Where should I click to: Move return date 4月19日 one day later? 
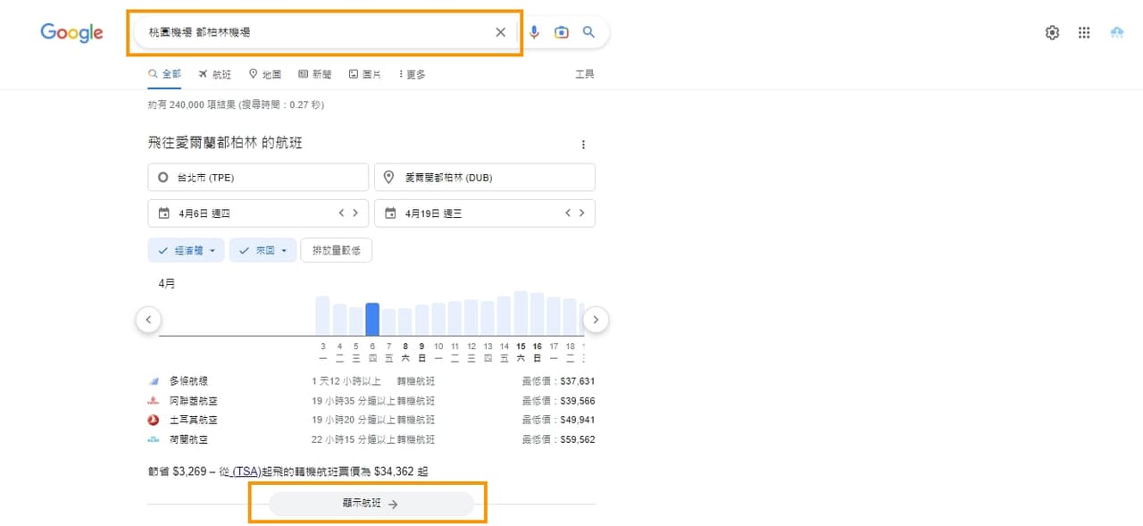click(x=582, y=213)
